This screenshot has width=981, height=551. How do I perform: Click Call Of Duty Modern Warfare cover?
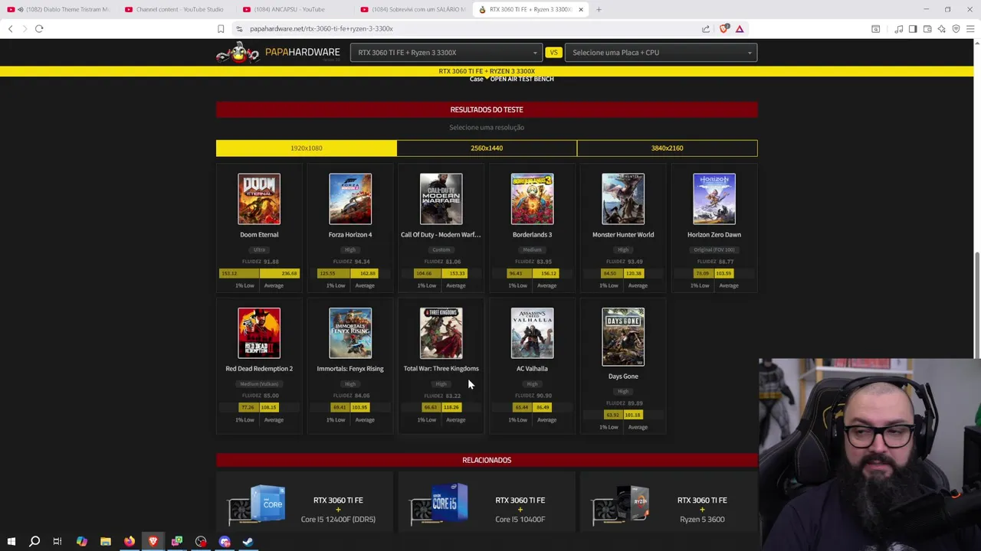point(441,199)
